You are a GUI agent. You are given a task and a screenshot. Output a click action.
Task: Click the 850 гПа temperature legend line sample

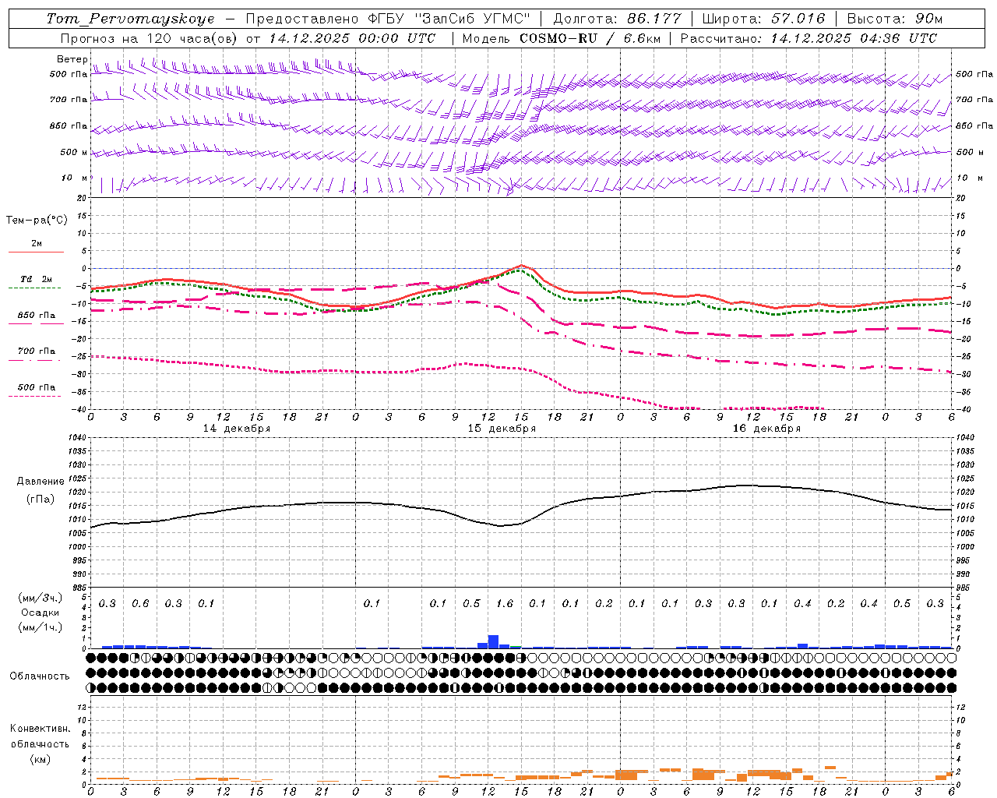[x=36, y=323]
